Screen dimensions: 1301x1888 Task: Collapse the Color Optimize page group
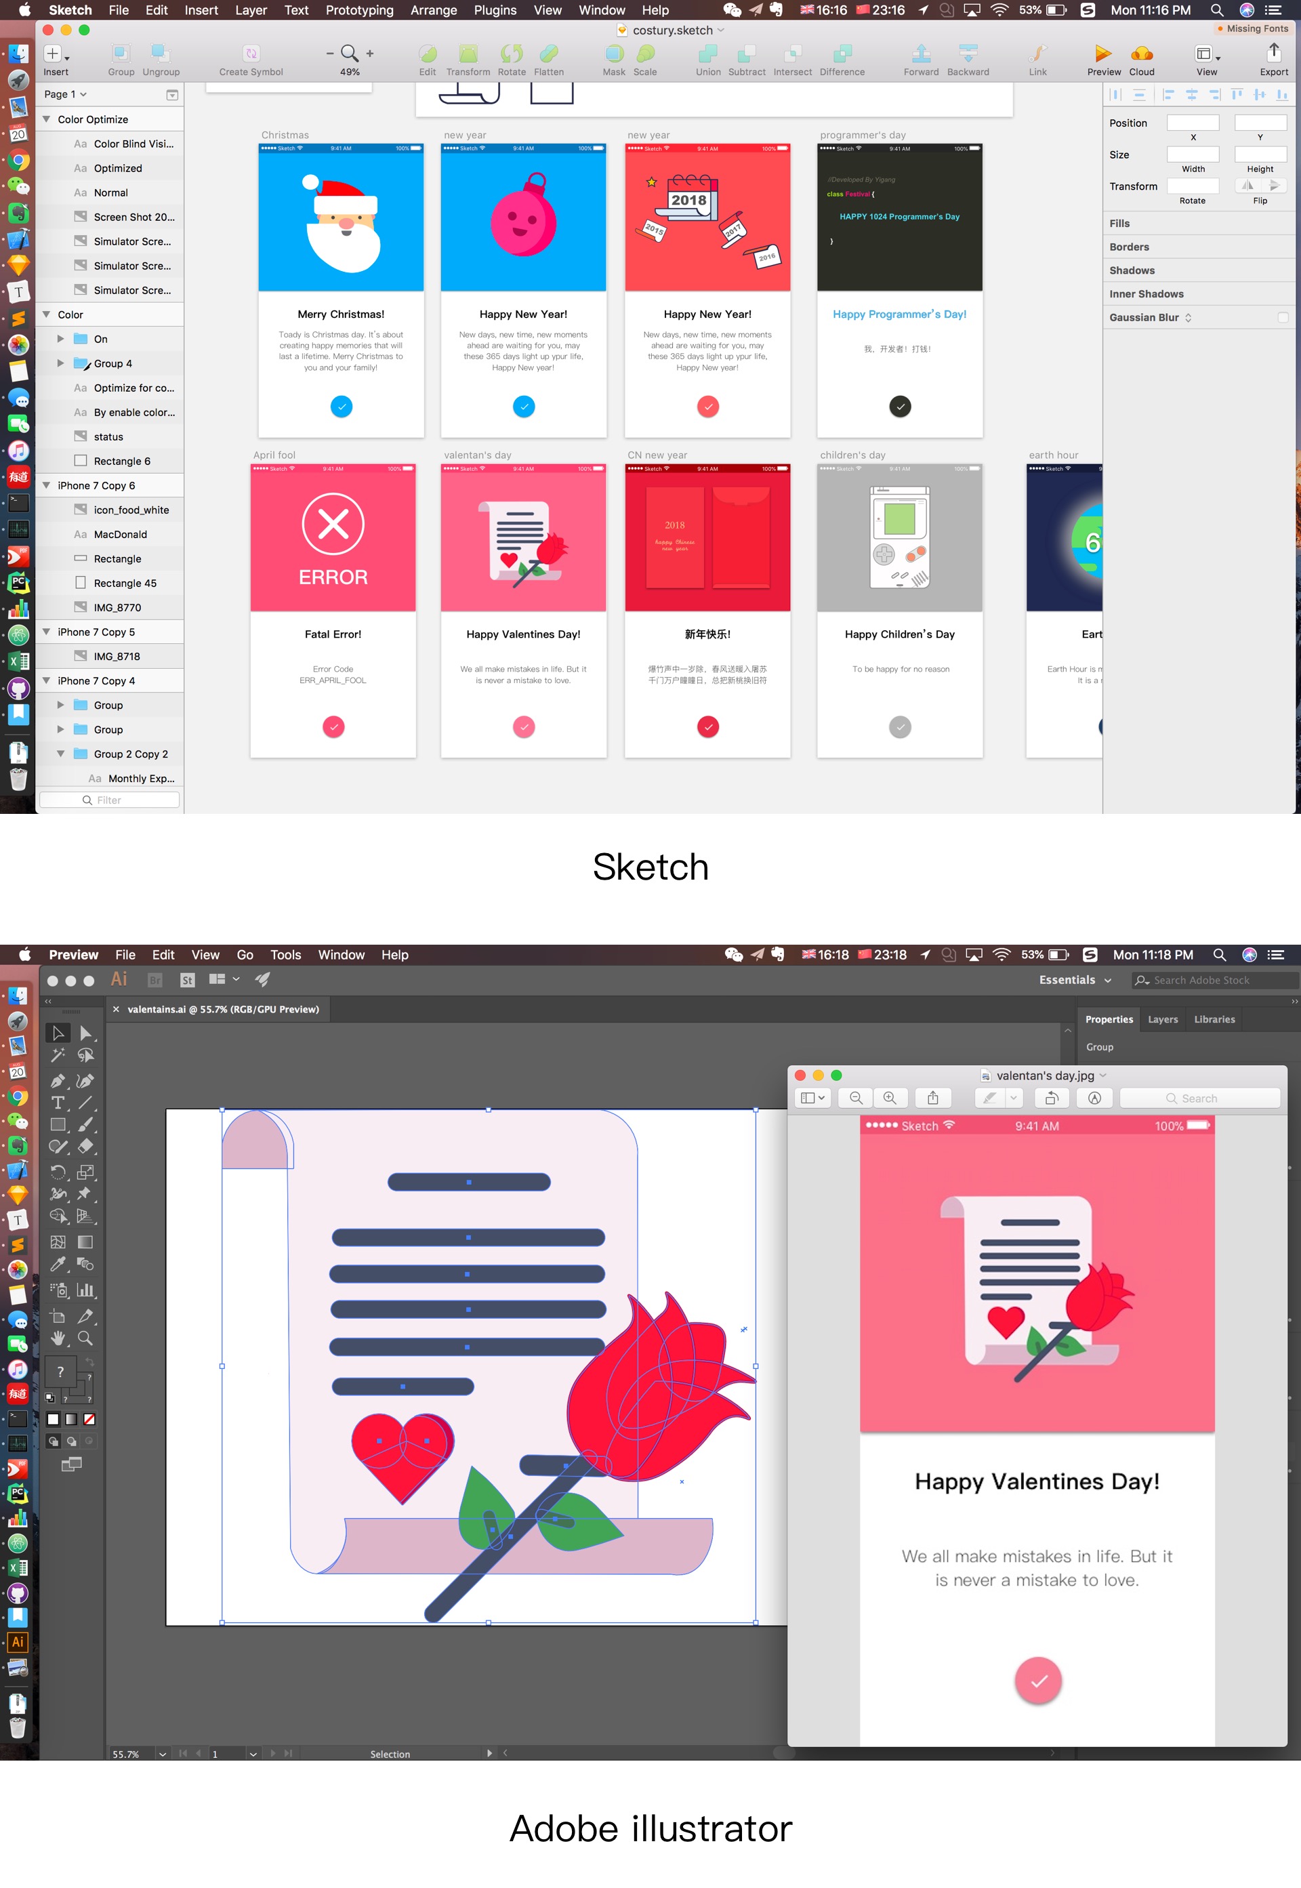(x=47, y=119)
